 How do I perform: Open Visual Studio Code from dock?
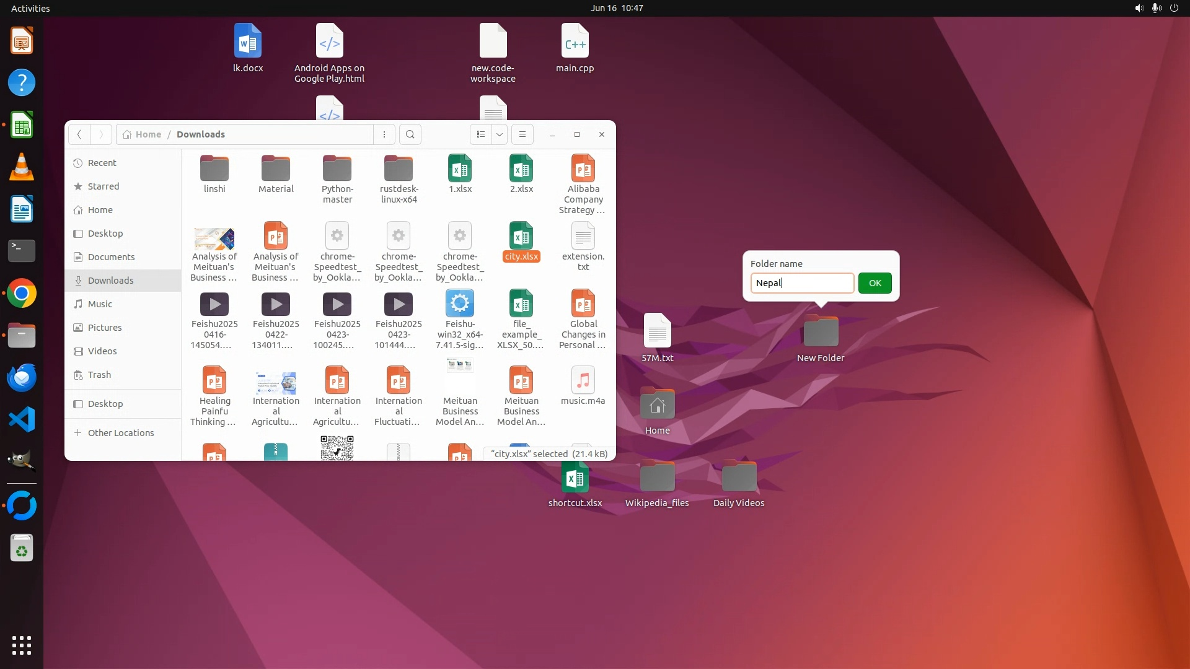point(22,420)
